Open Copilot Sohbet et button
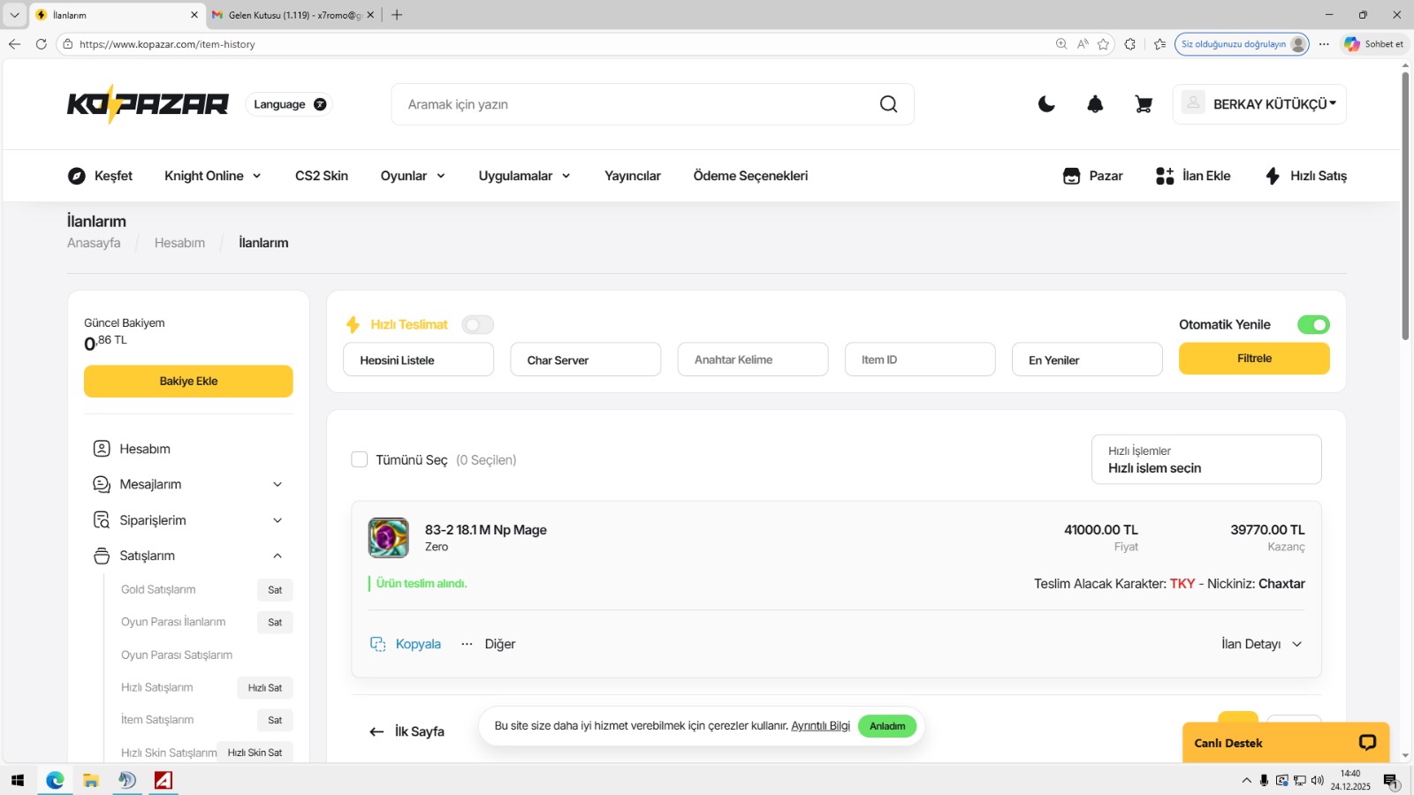 (1374, 43)
